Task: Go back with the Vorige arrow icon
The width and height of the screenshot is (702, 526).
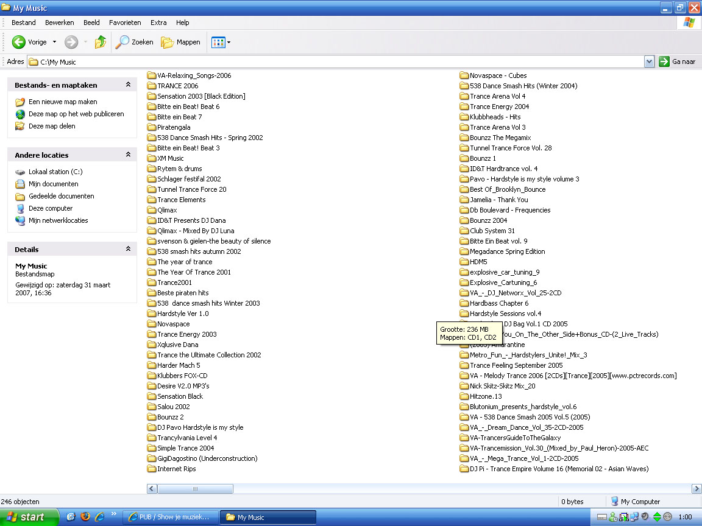Action: tap(18, 42)
